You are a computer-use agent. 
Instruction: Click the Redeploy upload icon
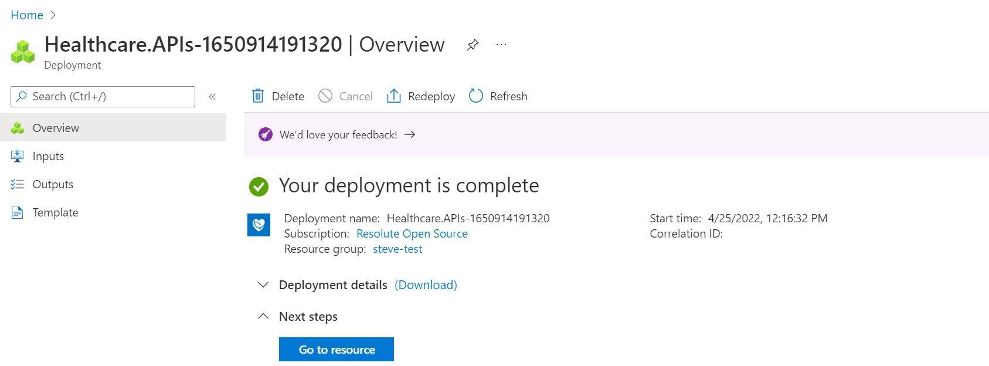point(394,96)
